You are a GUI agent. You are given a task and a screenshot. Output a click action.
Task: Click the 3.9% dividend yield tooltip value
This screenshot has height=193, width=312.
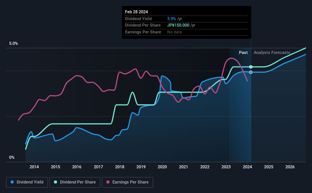171,19
